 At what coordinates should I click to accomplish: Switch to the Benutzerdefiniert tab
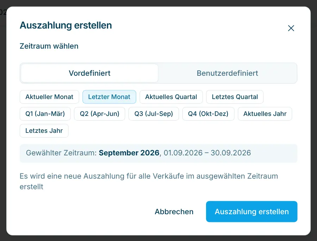pos(227,73)
